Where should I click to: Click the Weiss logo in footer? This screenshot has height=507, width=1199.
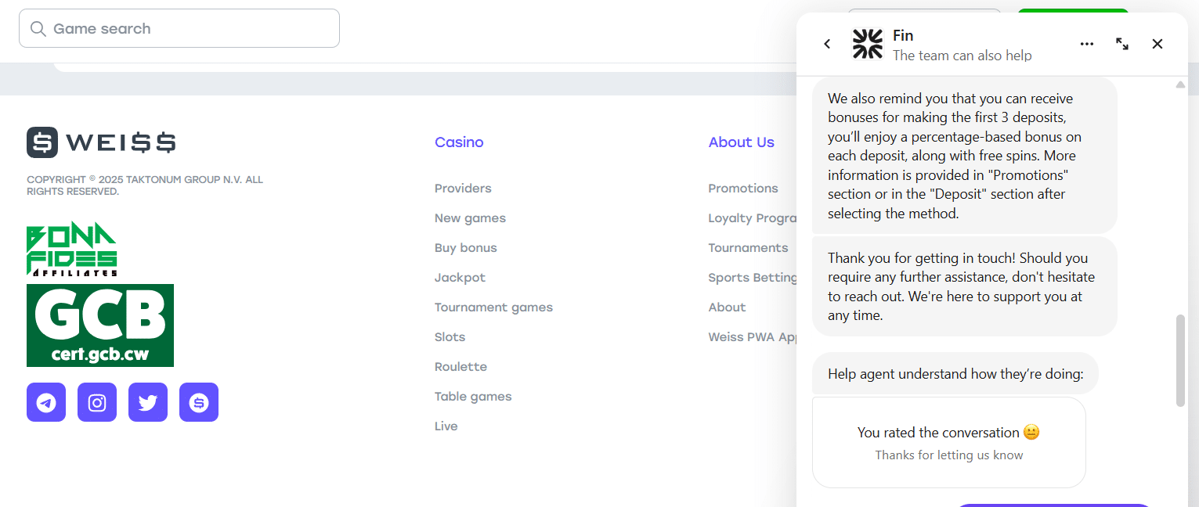[x=101, y=142]
